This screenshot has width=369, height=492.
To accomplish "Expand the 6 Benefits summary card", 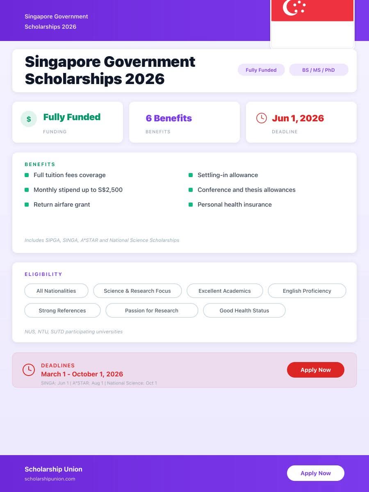I will [x=184, y=122].
